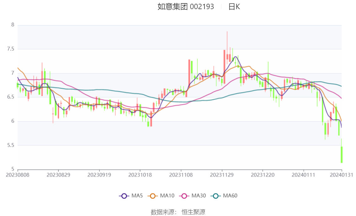Toggle the MA60 legend marker

(x=216, y=196)
